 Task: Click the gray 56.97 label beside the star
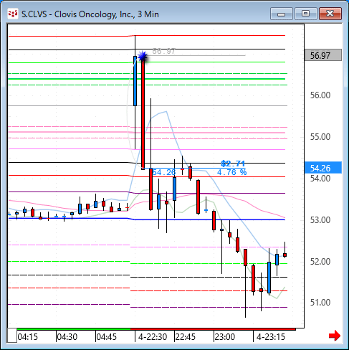pos(163,51)
